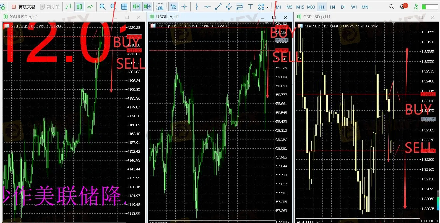Click the 1.32305 price on GBPUSD scale
The image size is (440, 223).
pyautogui.click(x=428, y=130)
